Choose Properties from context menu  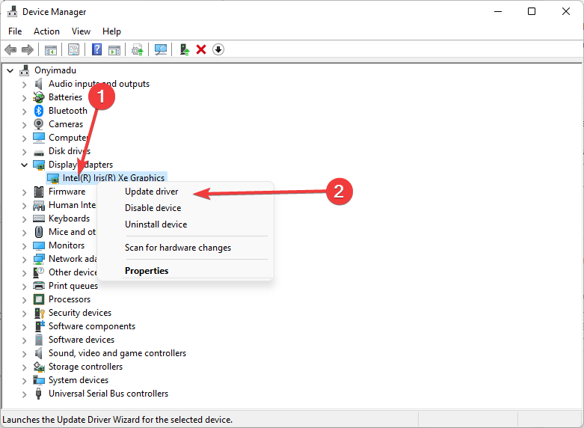tap(147, 271)
